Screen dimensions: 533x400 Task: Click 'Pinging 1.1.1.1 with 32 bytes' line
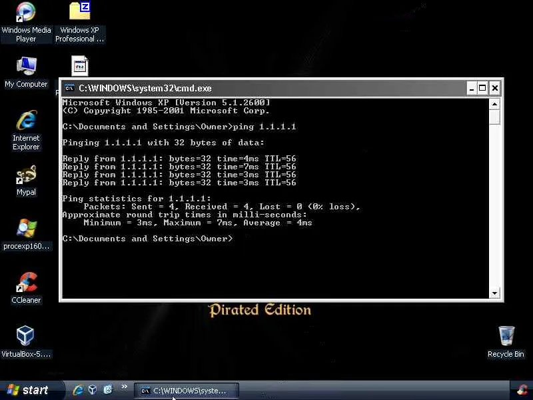163,143
